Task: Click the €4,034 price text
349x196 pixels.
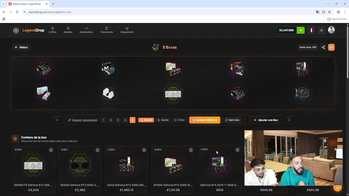Action: pos(34,190)
